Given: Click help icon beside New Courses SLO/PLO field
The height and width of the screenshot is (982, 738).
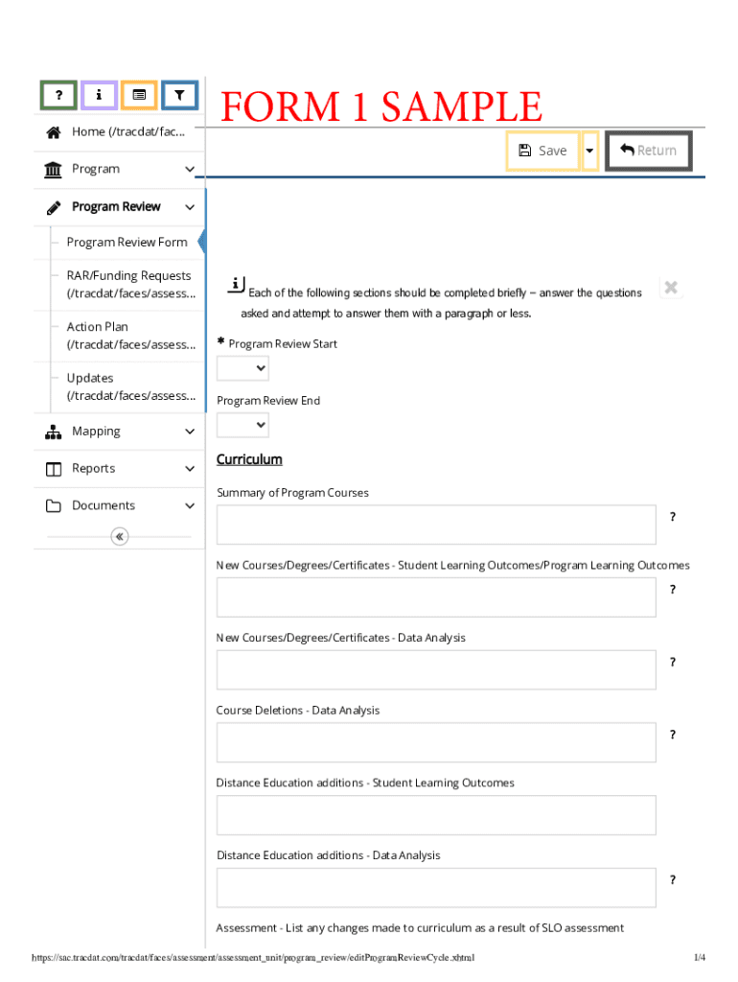Looking at the screenshot, I should coord(673,590).
